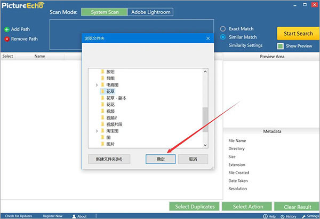The height and width of the screenshot is (219, 320).
Task: Click the Help question mark icon
Action: point(265,216)
